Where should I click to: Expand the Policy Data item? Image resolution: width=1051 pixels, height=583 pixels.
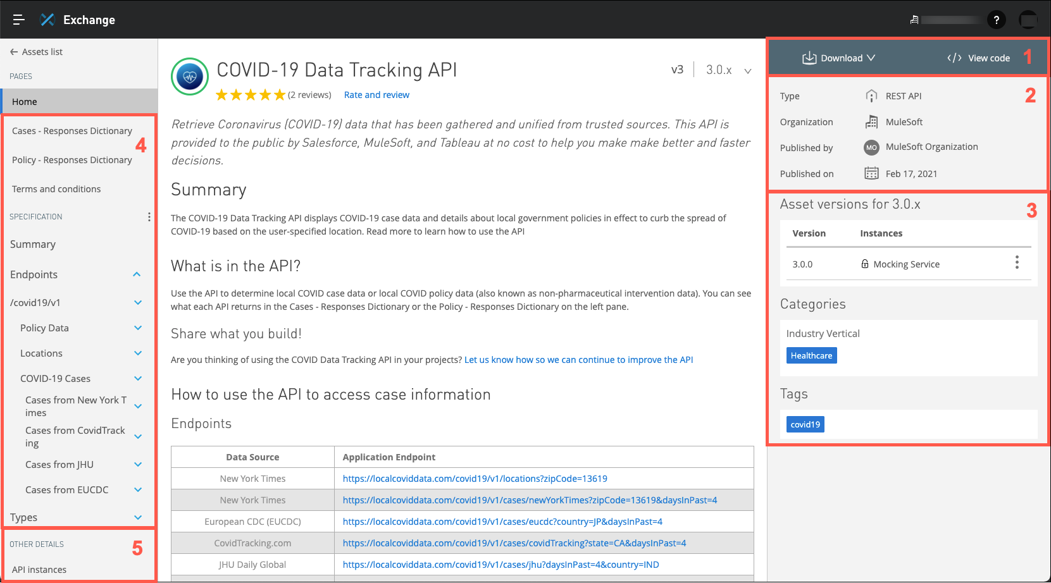138,328
